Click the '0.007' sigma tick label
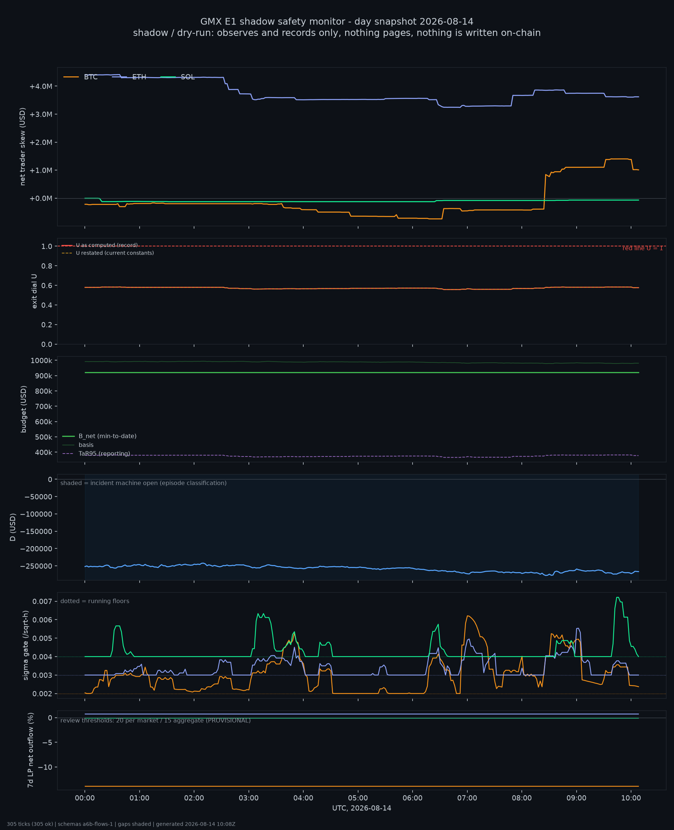Image resolution: width=674 pixels, height=830 pixels. [42, 602]
